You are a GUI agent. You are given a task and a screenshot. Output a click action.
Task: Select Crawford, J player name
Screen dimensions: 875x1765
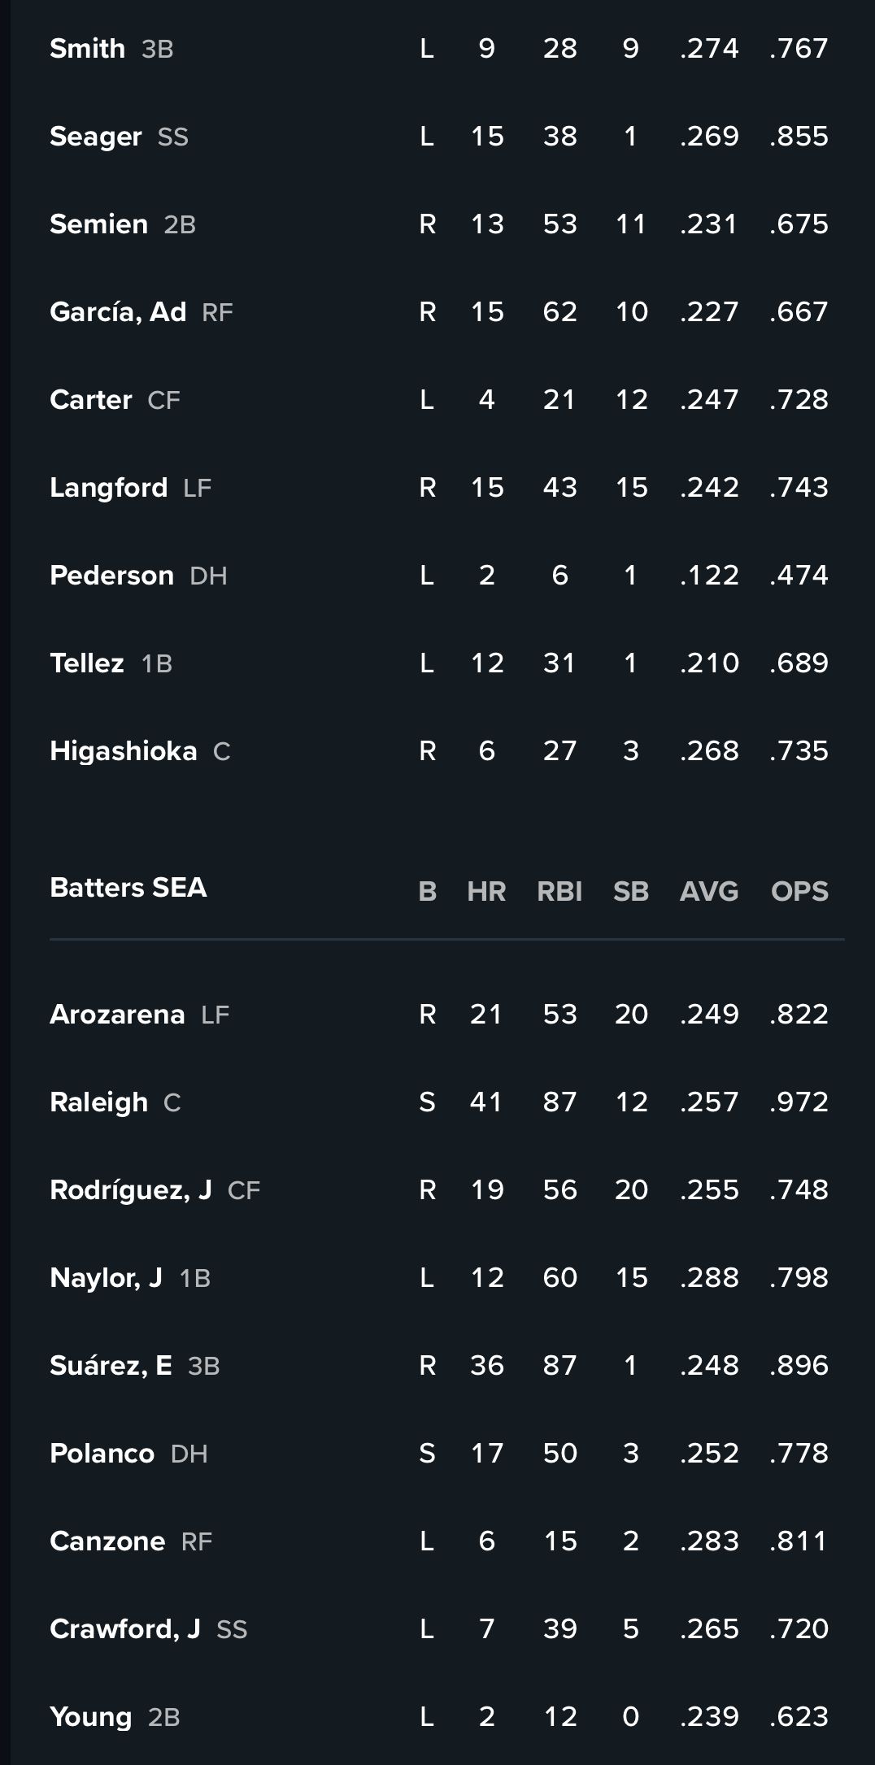[124, 1629]
